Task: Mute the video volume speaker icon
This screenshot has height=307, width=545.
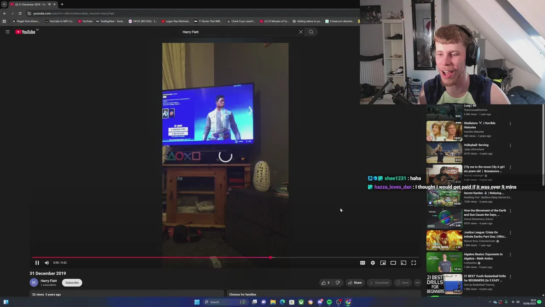Action: pyautogui.click(x=47, y=263)
